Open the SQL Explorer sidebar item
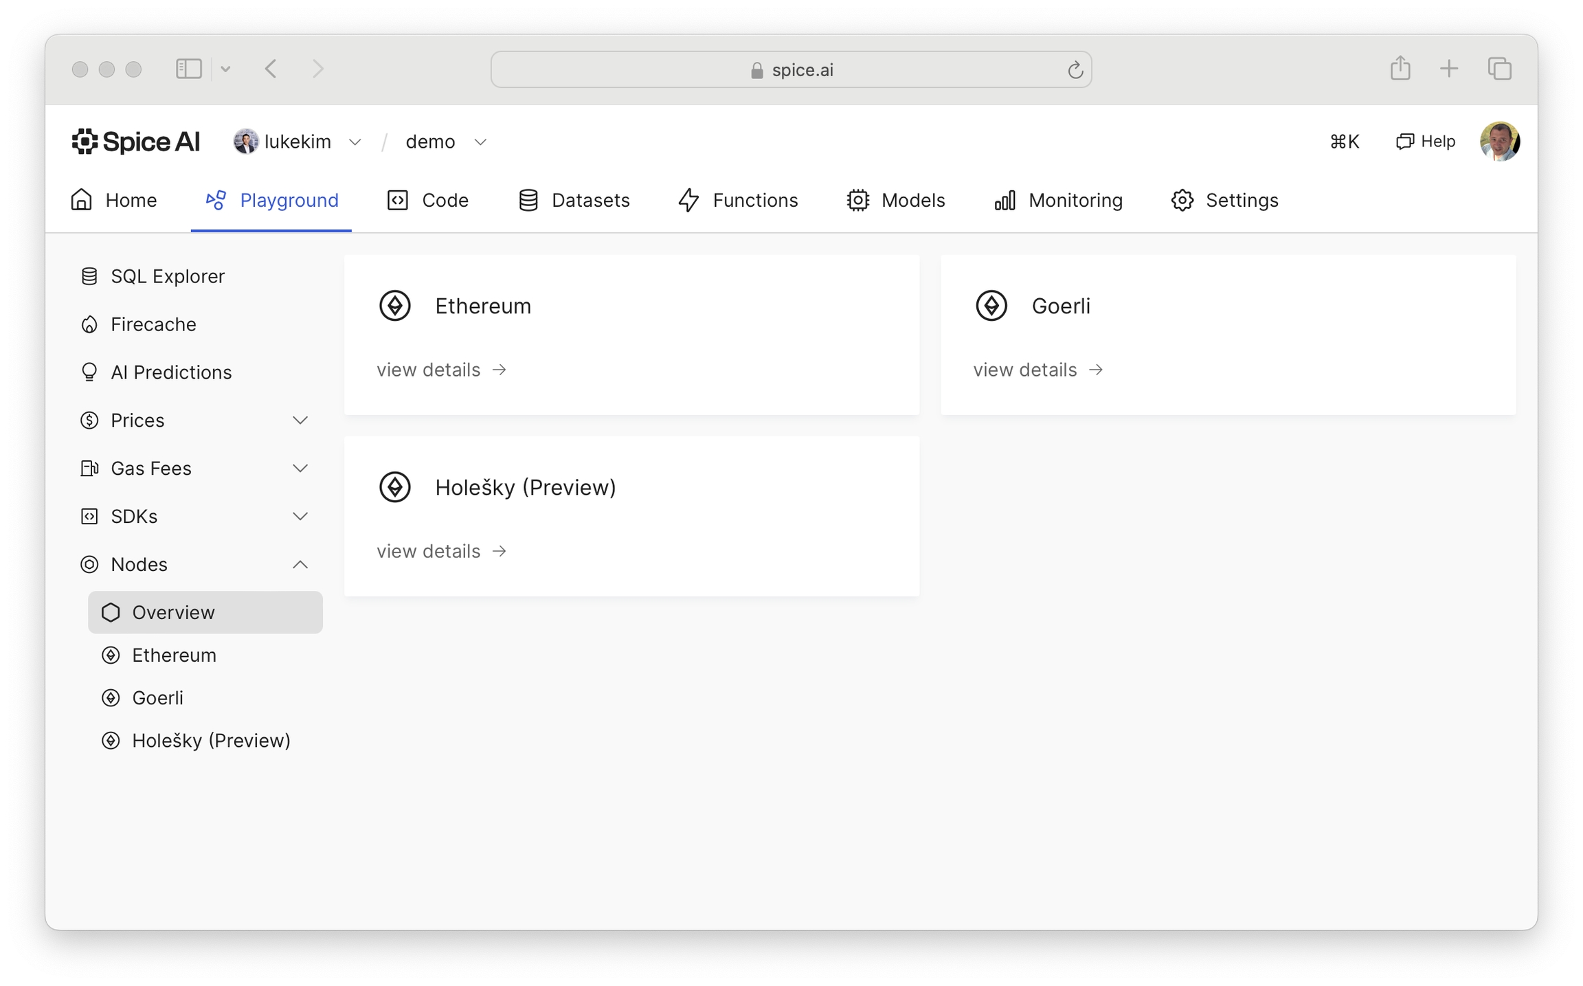 pos(167,276)
